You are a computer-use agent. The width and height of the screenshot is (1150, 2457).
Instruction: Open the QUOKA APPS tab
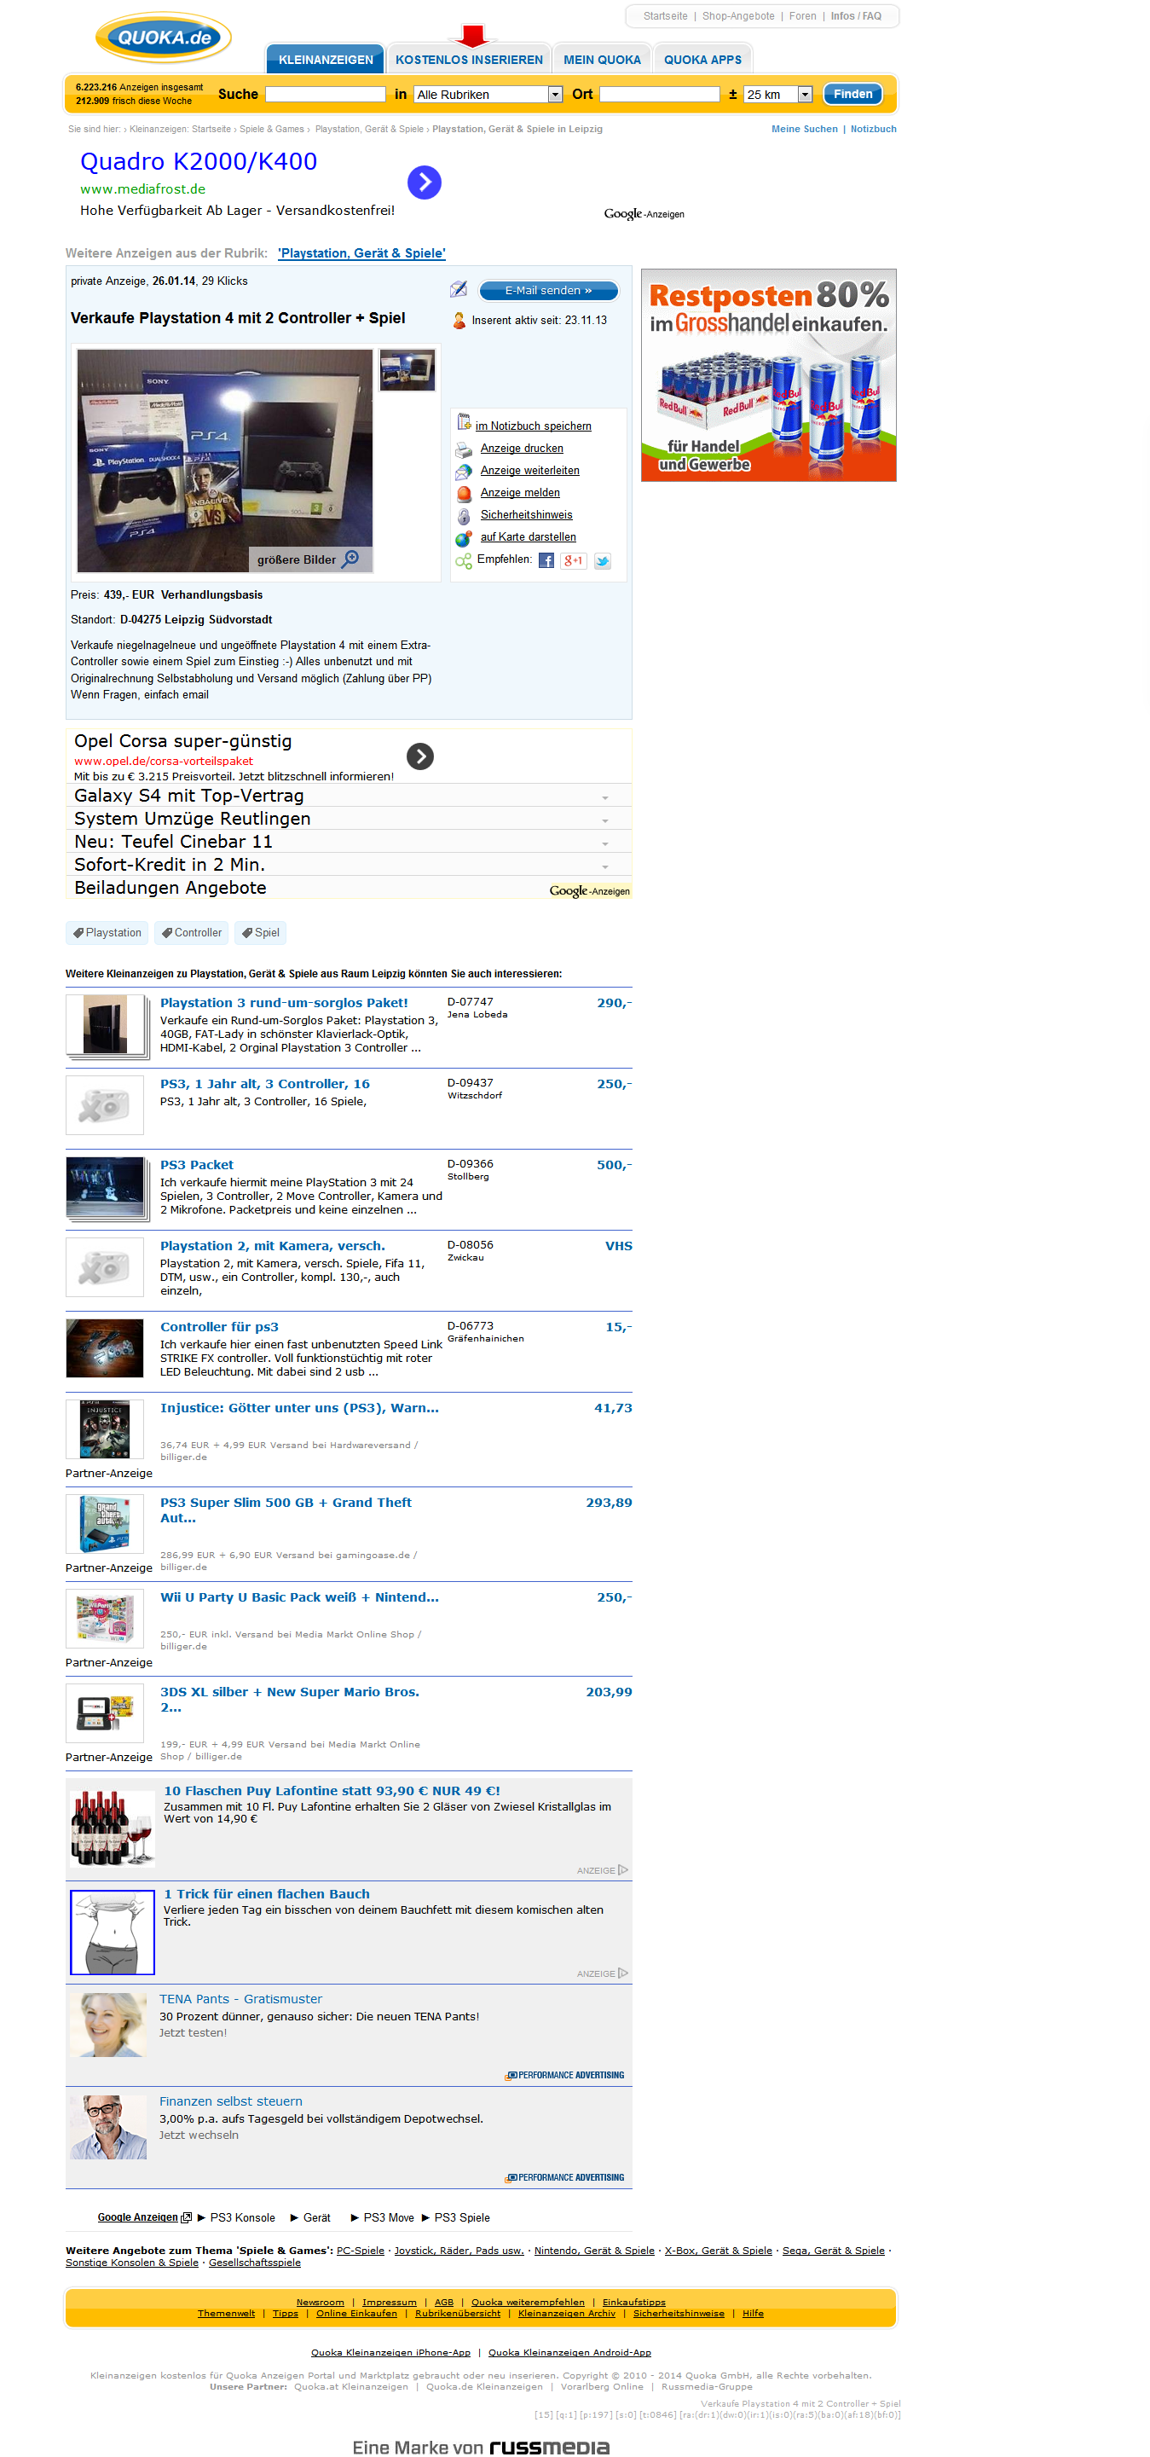[x=702, y=59]
